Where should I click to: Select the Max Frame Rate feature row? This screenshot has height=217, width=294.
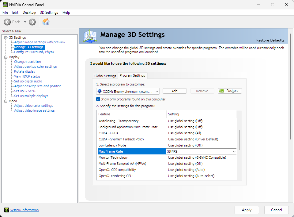click(132, 151)
